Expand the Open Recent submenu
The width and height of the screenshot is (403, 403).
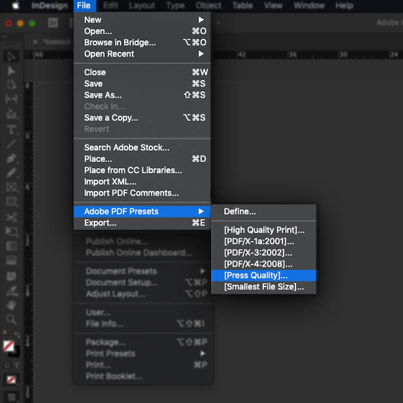tap(201, 54)
